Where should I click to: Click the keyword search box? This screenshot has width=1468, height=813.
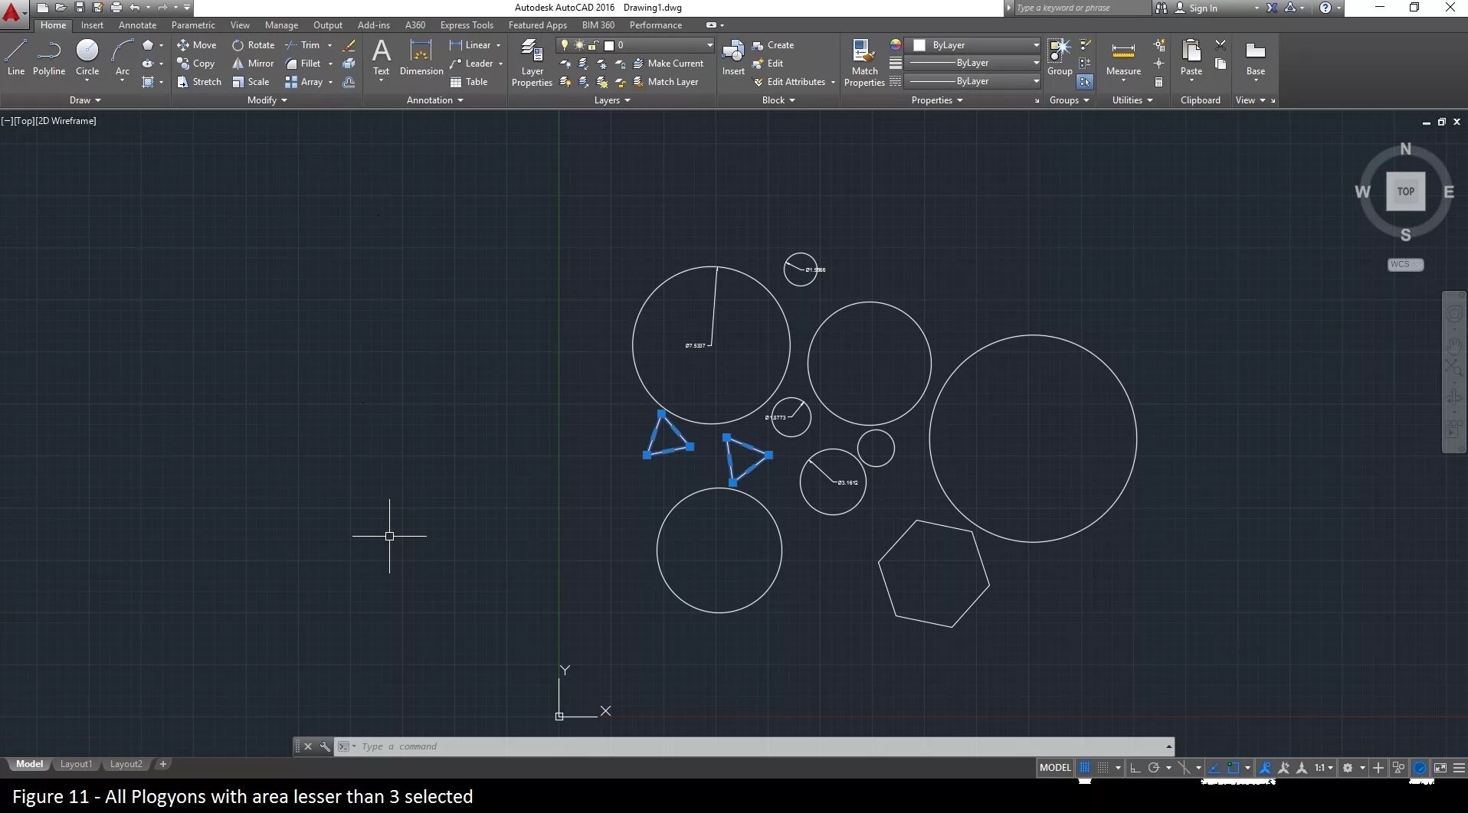pos(1082,8)
